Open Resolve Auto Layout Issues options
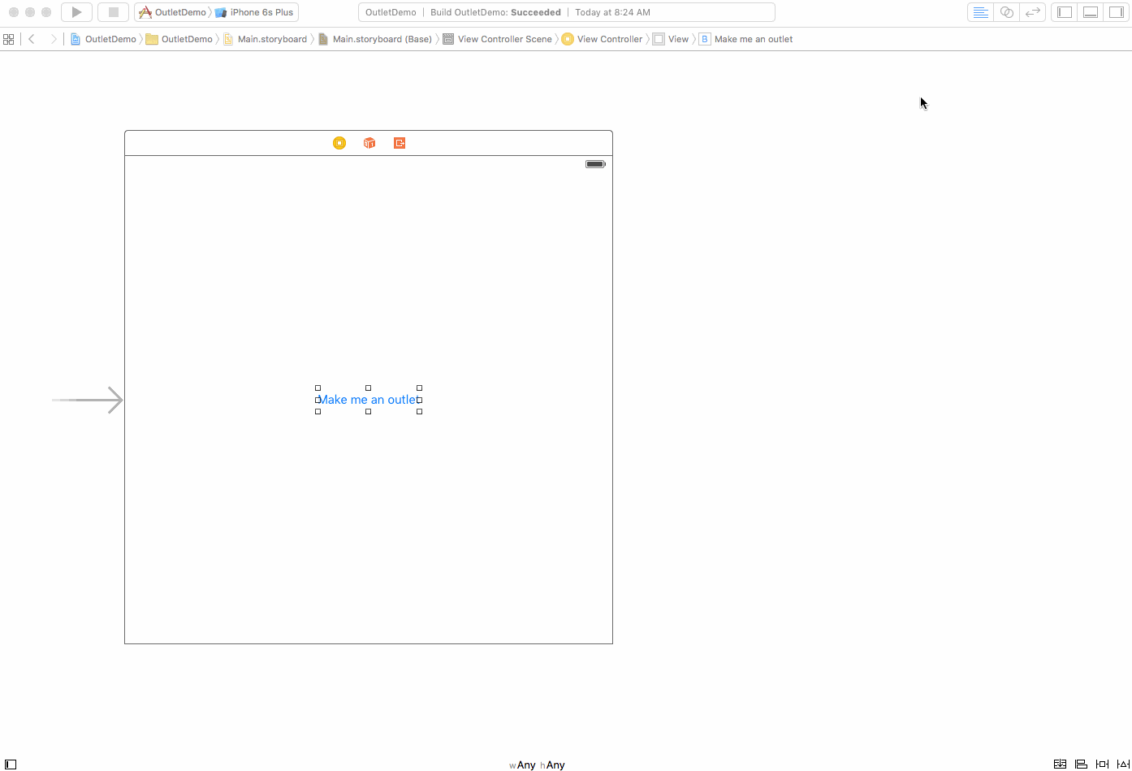1132x771 pixels. [1122, 764]
